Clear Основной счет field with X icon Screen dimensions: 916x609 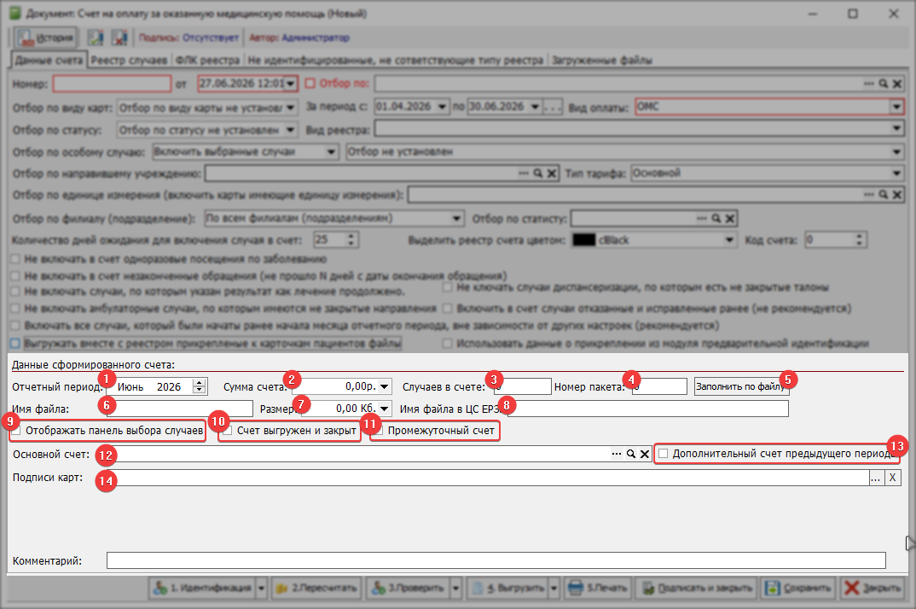tap(644, 454)
